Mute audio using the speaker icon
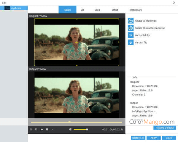Screen dimensions: 178x142 (70, 129)
